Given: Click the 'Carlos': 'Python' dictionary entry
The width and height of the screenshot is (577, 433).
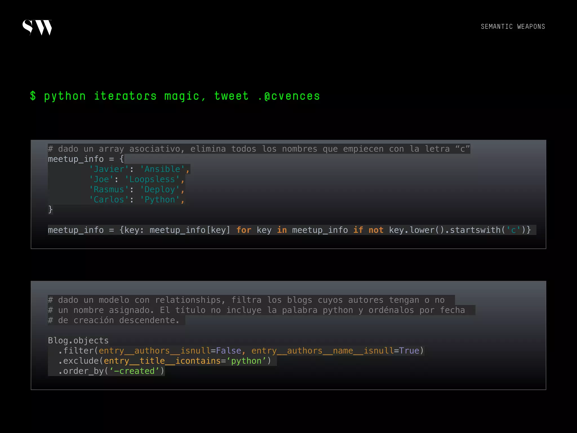Looking at the screenshot, I should 137,200.
